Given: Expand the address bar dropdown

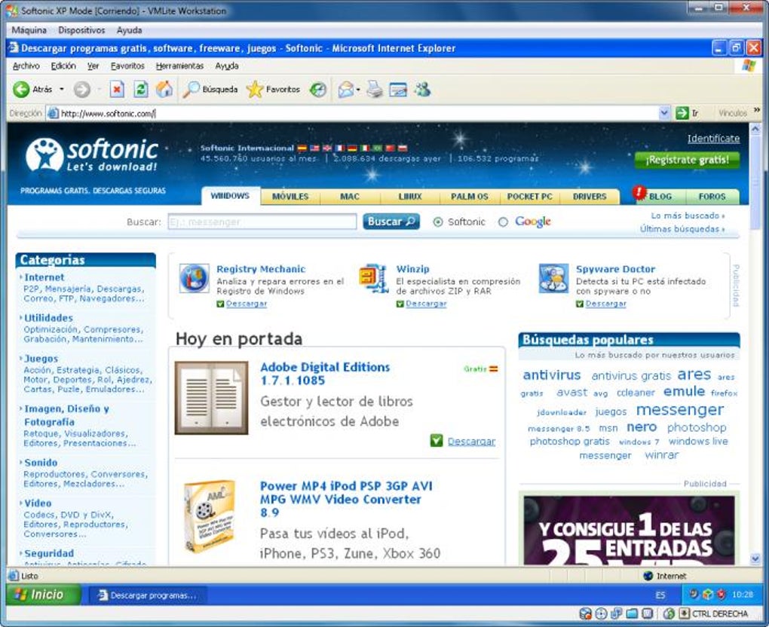Looking at the screenshot, I should (664, 113).
